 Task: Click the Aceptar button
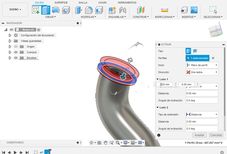[x=199, y=135]
